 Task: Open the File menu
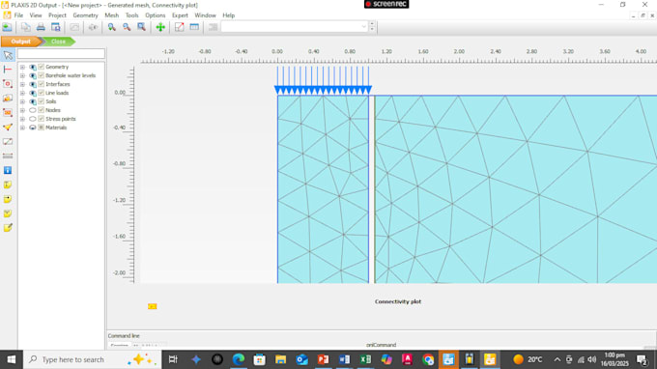pos(19,15)
